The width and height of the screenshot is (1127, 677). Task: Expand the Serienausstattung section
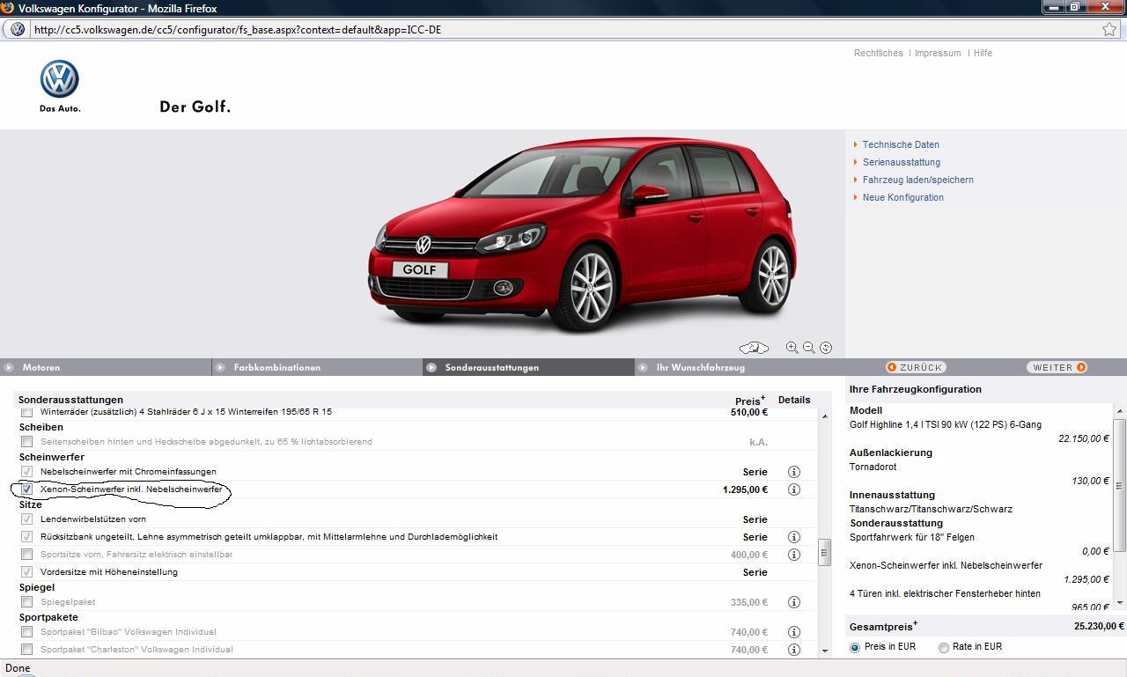tap(901, 162)
